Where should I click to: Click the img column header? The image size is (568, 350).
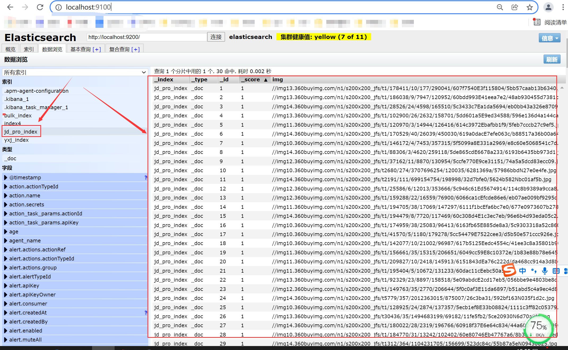pyautogui.click(x=278, y=79)
